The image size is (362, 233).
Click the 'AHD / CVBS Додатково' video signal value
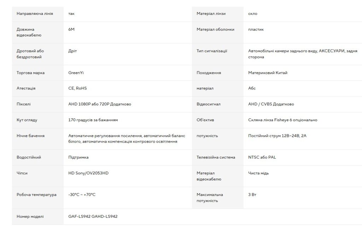271,104
